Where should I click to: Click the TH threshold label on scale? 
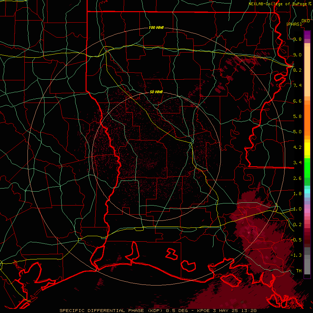[299, 271]
